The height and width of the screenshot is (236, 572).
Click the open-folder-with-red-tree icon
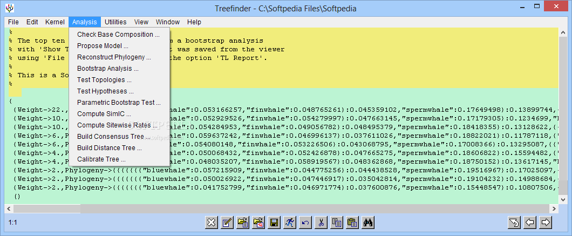point(258,222)
